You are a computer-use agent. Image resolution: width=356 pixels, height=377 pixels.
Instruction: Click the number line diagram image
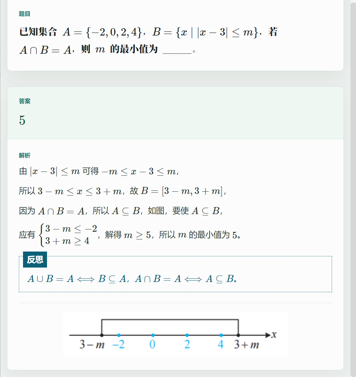pyautogui.click(x=175, y=334)
